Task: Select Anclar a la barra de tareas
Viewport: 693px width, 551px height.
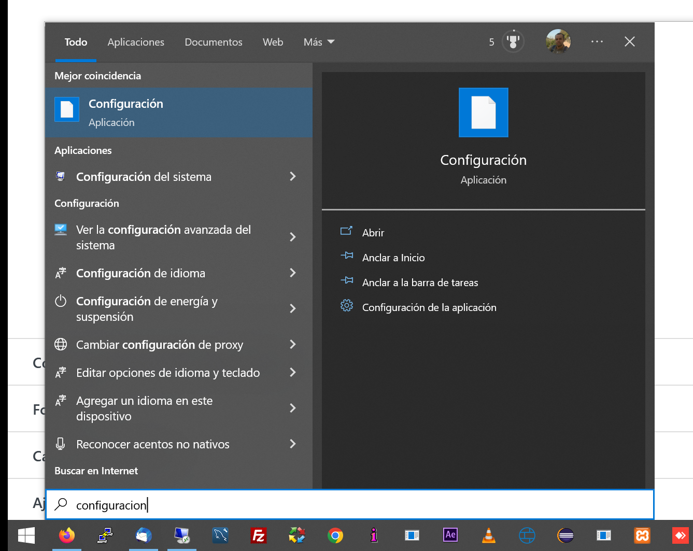Action: pyautogui.click(x=420, y=282)
